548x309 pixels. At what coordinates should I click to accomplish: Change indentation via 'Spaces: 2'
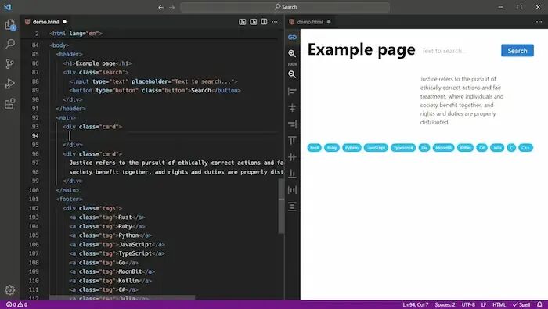(445, 304)
